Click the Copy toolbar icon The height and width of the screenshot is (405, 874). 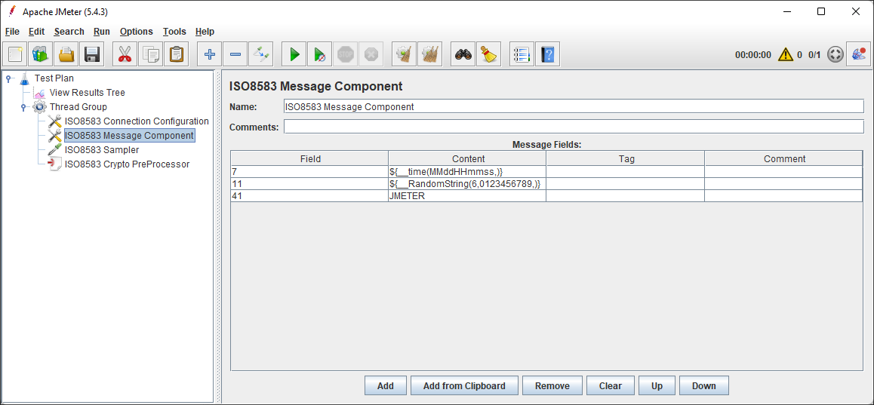(150, 54)
